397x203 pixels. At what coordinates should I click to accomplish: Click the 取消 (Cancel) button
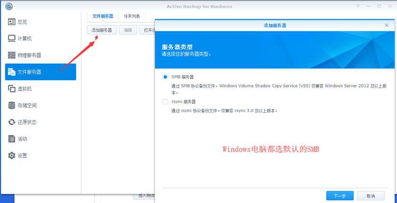(371, 196)
